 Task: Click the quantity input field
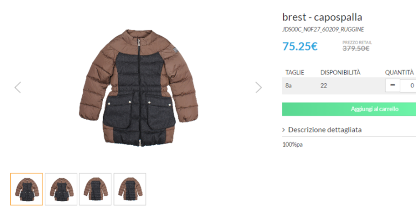click(x=409, y=85)
